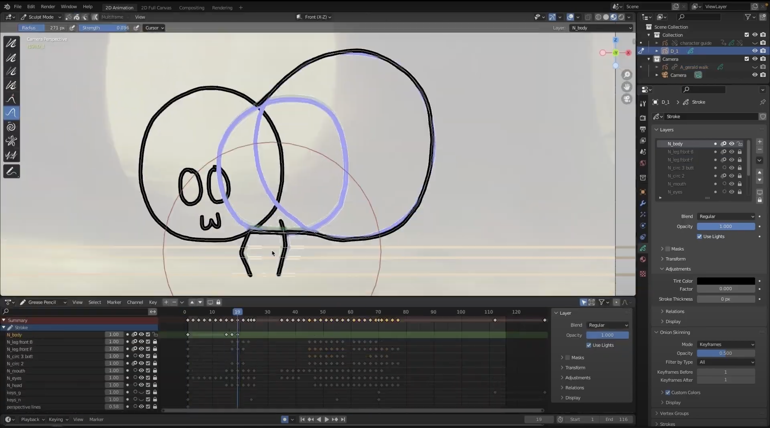Open the Blend mode Regular dropdown
770x428 pixels.
[x=726, y=217]
